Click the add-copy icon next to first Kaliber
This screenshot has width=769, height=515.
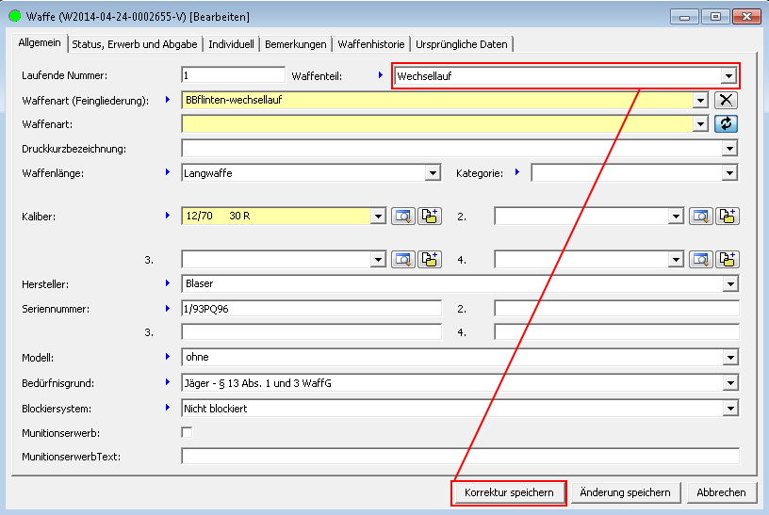click(x=430, y=217)
